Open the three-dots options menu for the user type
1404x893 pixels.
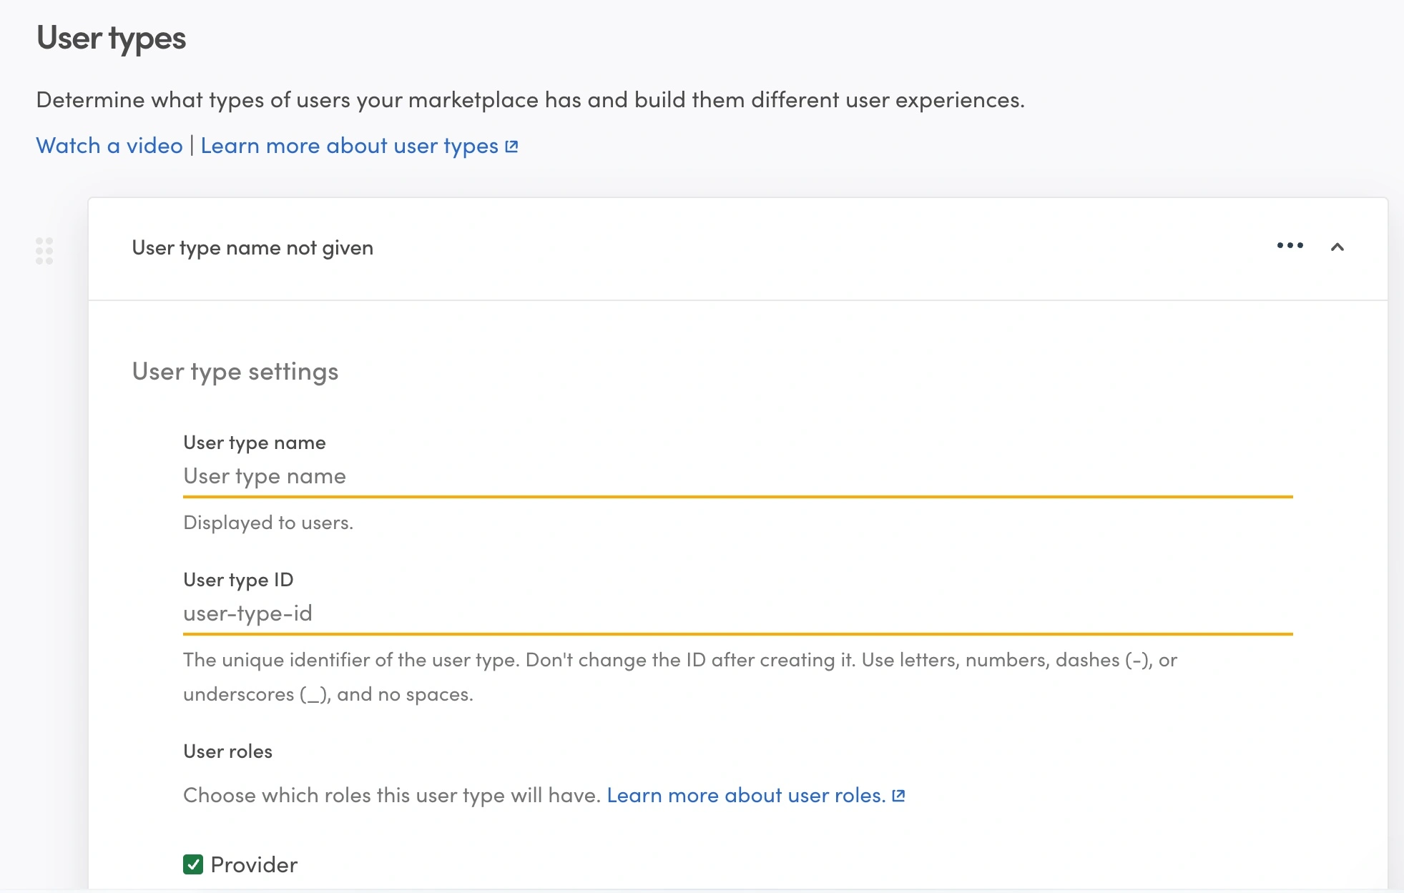click(x=1290, y=246)
